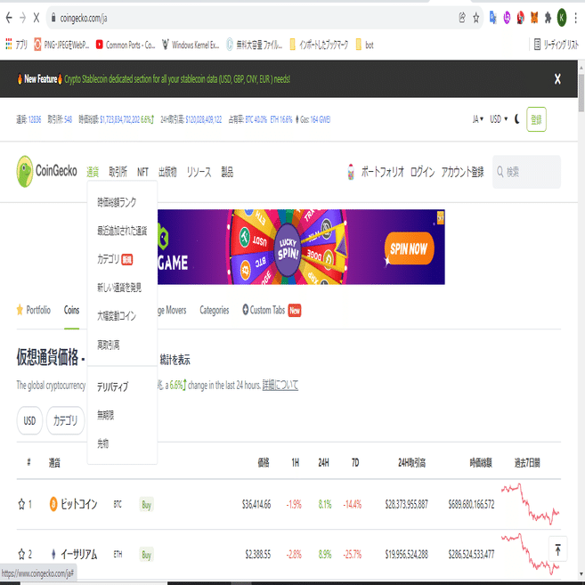Open the candy jar rewards icon

[351, 172]
